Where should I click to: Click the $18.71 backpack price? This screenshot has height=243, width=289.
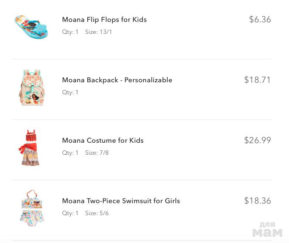(x=257, y=80)
